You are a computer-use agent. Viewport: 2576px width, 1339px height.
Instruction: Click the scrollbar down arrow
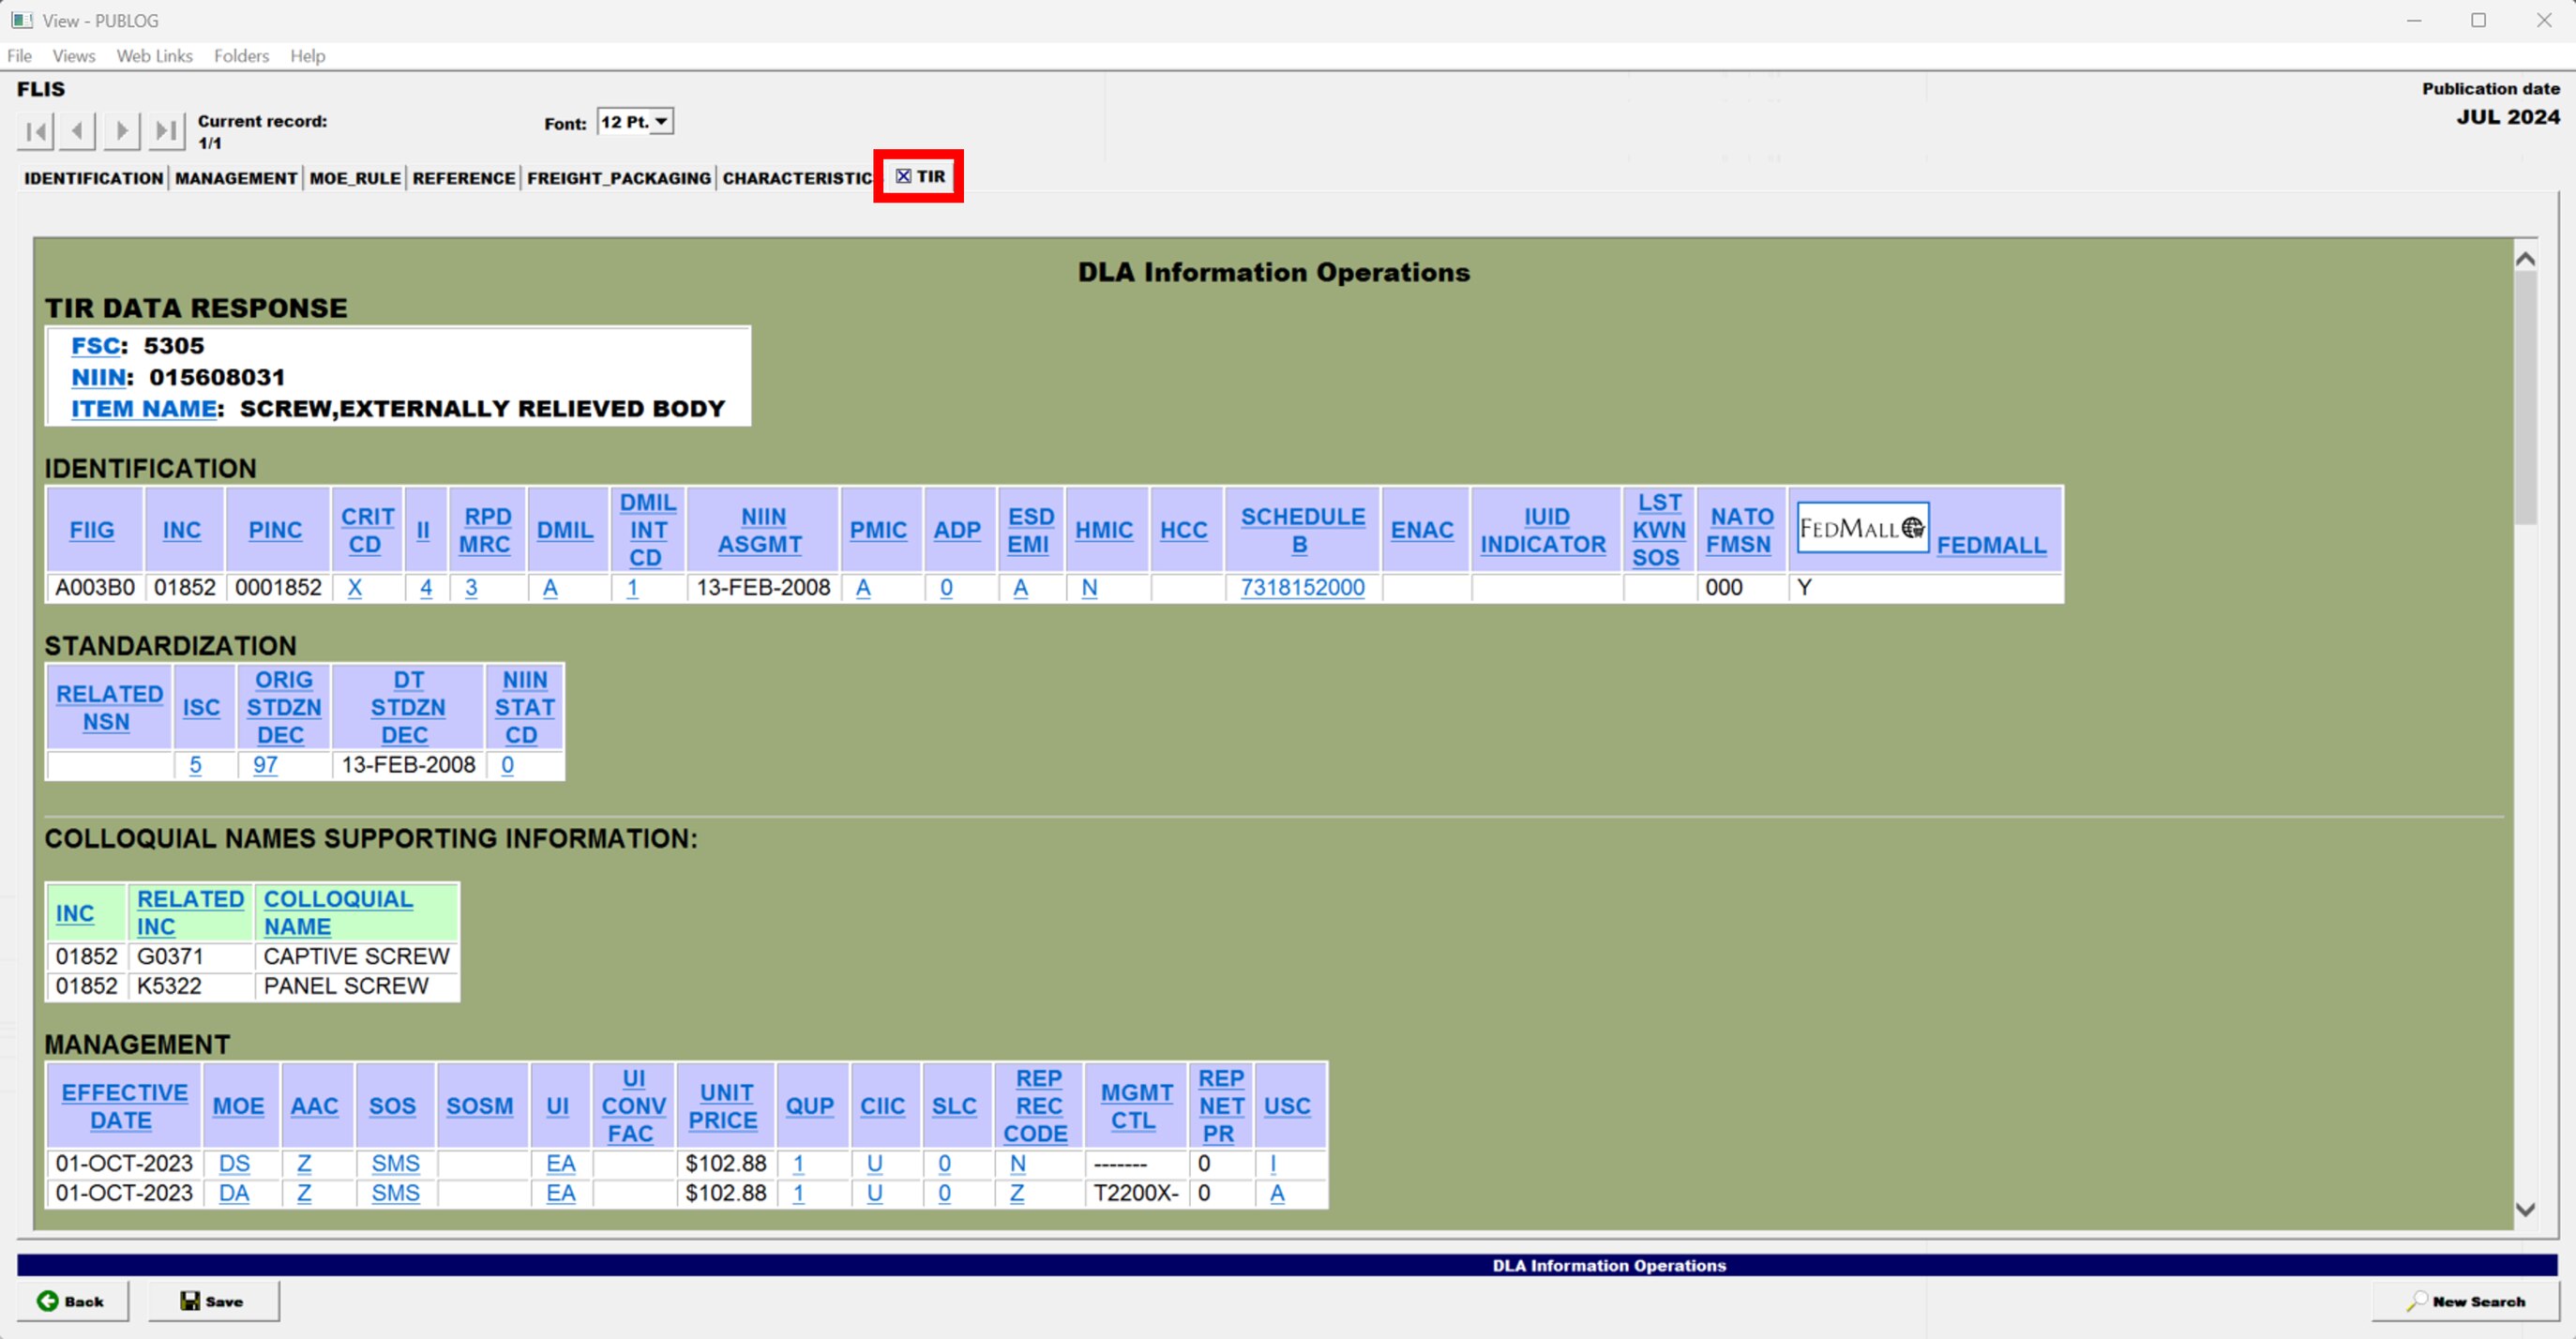pyautogui.click(x=2525, y=1210)
